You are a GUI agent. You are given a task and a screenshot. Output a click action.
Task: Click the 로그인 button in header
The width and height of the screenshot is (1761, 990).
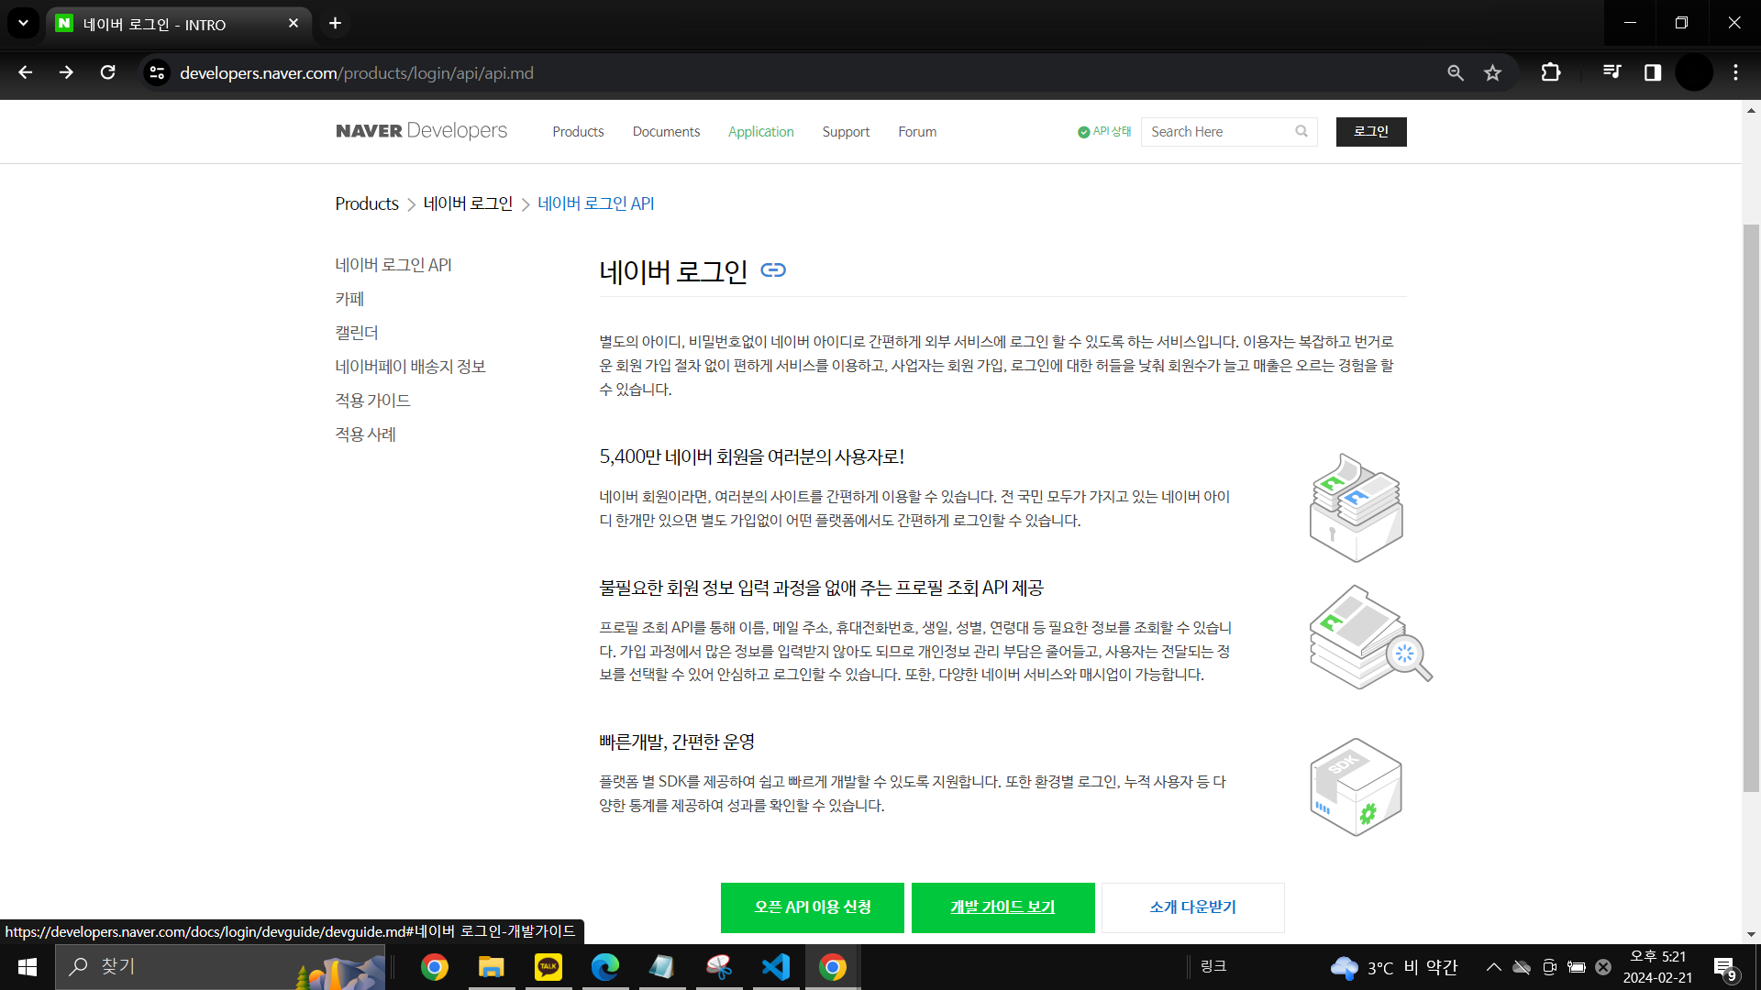click(1370, 132)
